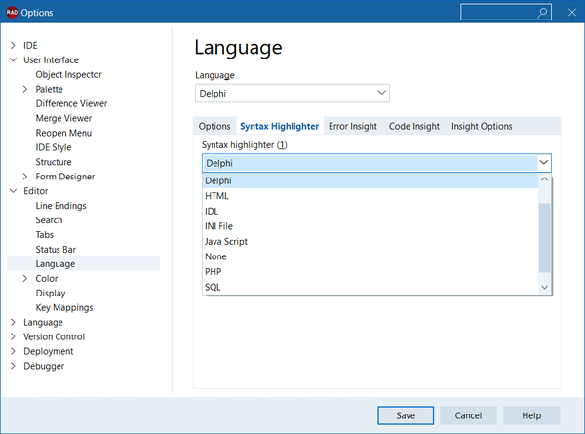Select Language under Editor

[x=56, y=264]
